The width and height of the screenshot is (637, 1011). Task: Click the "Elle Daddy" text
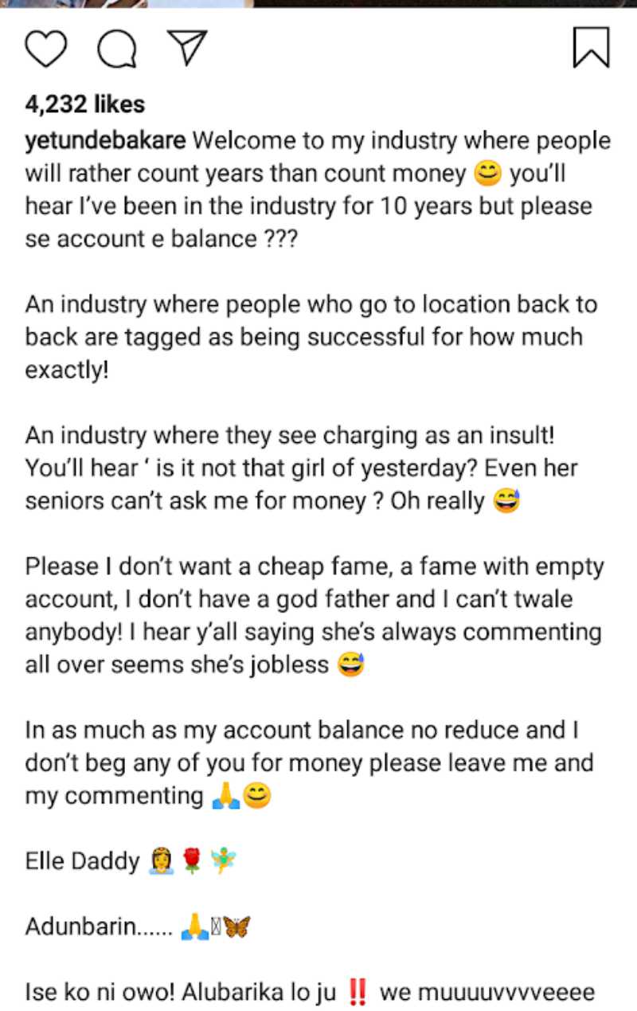(x=82, y=861)
